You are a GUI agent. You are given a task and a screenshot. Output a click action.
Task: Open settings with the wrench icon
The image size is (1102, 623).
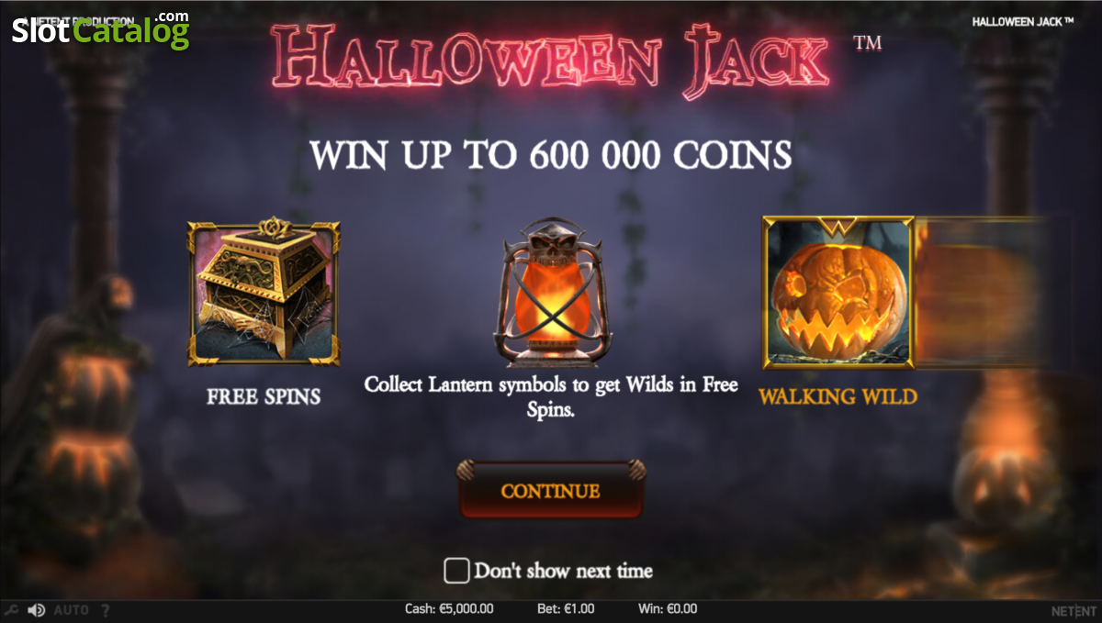point(11,609)
